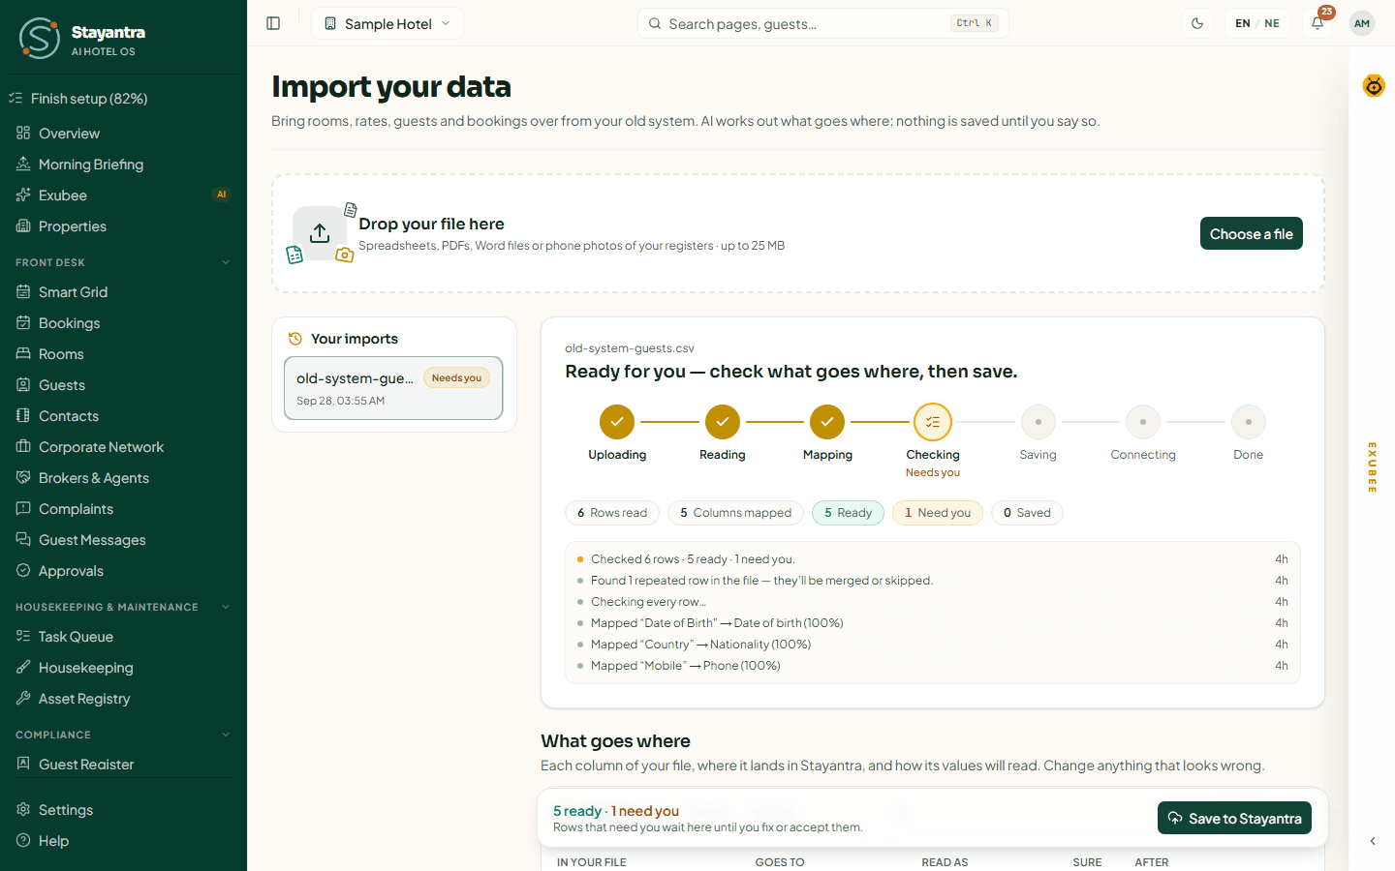Select the '1 Need you' chip
Image resolution: width=1395 pixels, height=871 pixels.
(x=938, y=513)
